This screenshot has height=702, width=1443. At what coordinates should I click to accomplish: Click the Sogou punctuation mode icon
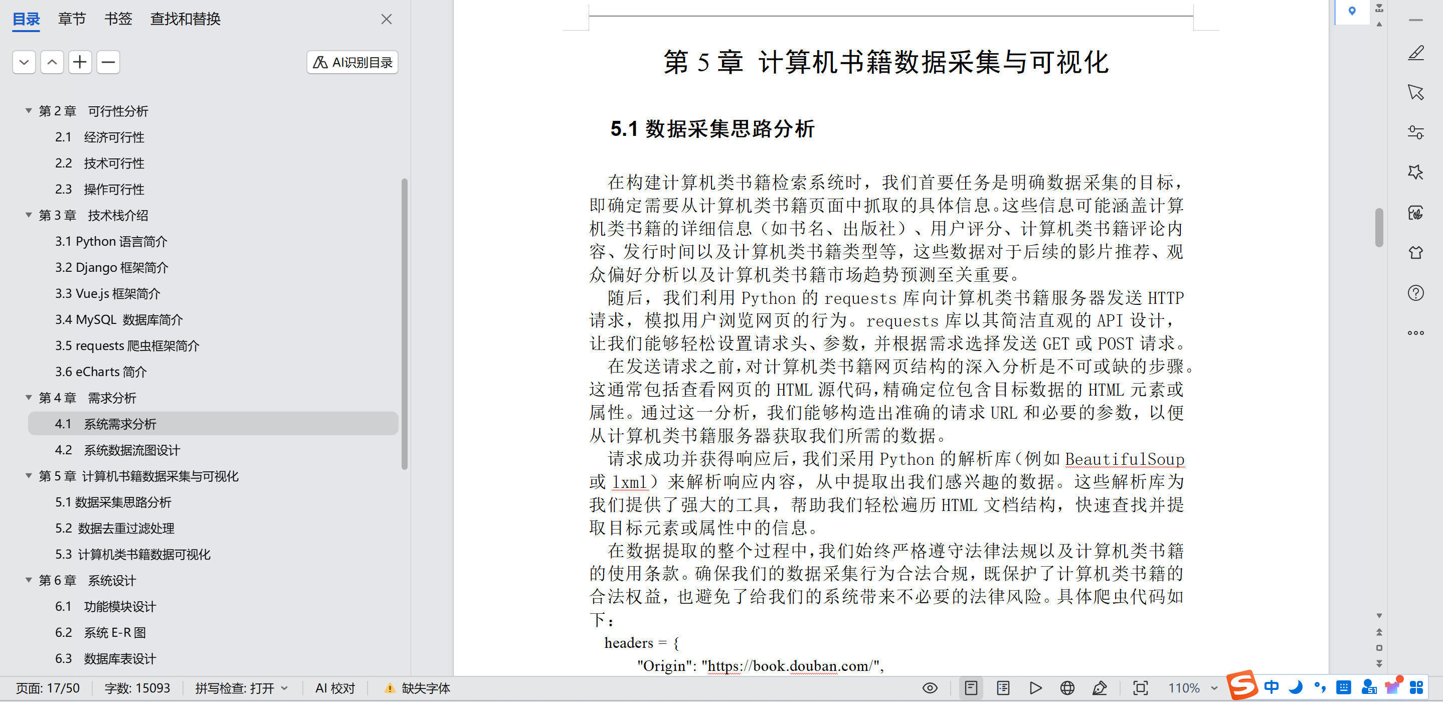point(1319,687)
